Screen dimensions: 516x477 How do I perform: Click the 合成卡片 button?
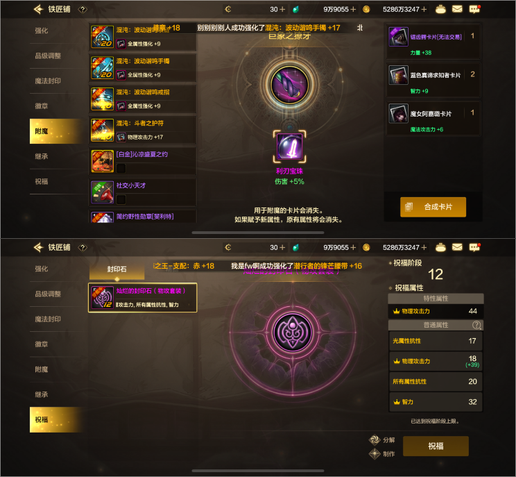click(433, 207)
